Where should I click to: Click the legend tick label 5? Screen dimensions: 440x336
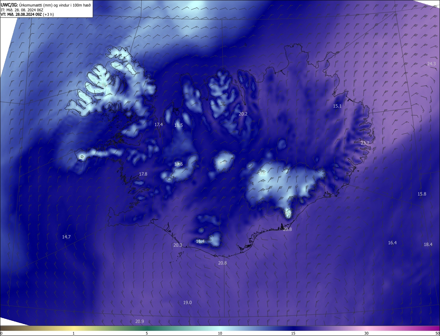tap(147, 333)
